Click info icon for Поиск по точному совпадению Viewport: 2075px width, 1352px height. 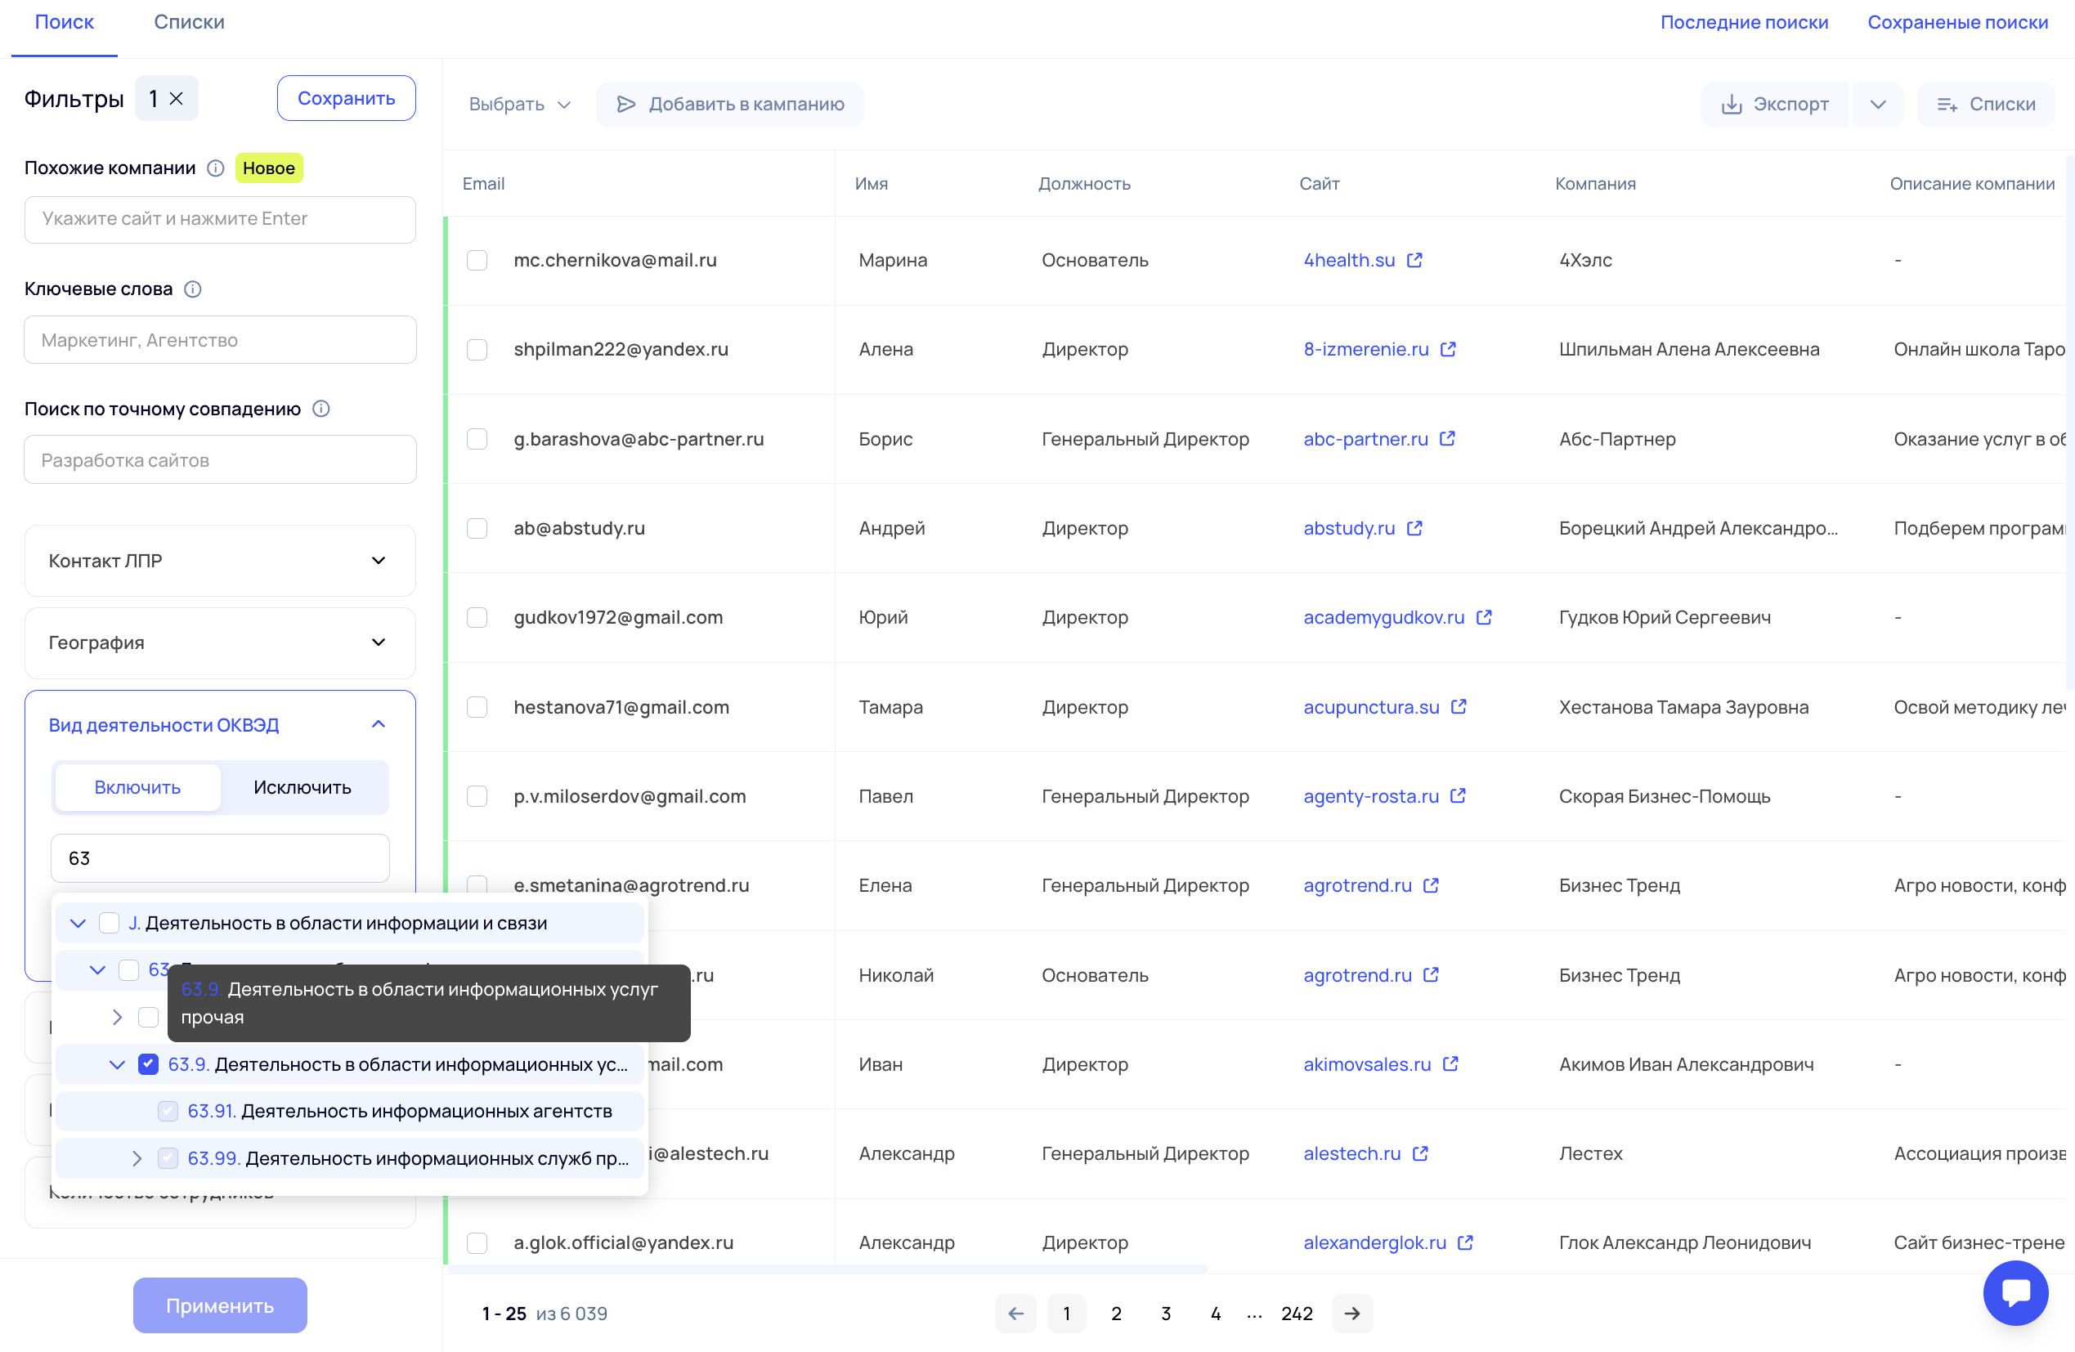(320, 409)
